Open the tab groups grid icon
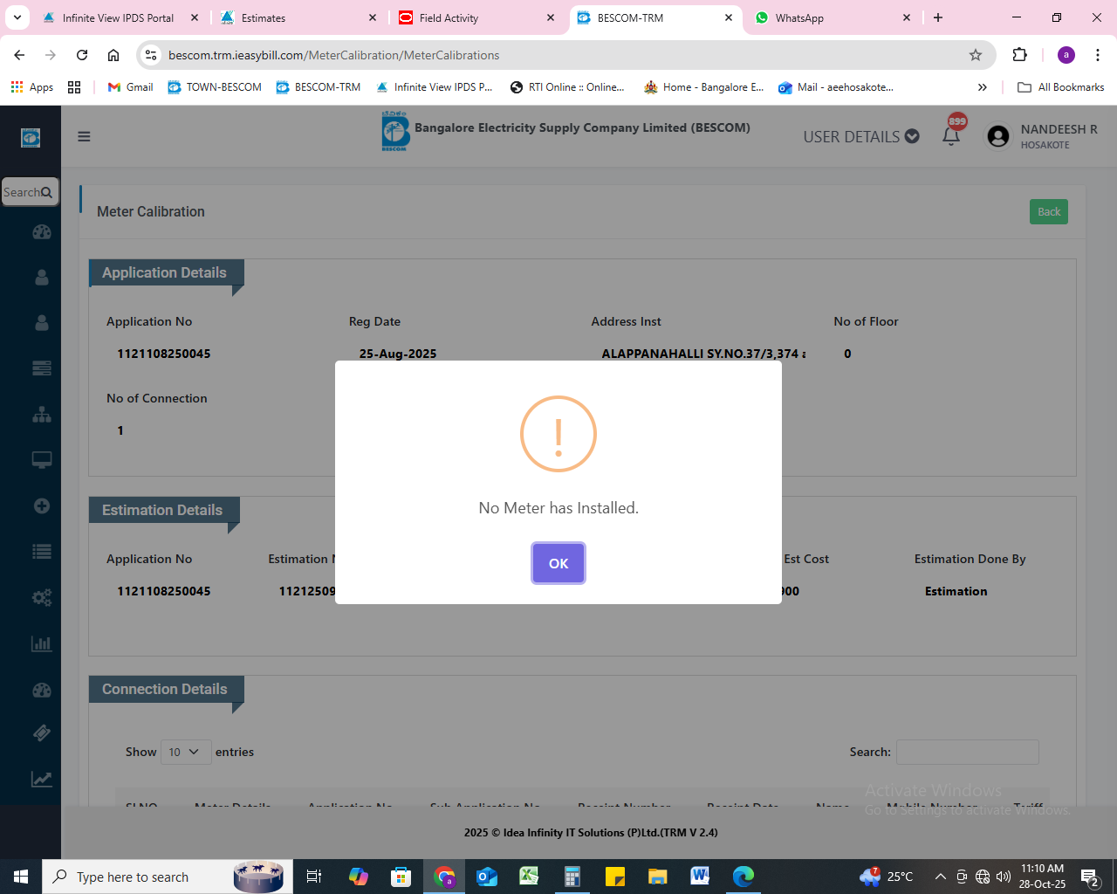The image size is (1117, 894). tap(74, 87)
